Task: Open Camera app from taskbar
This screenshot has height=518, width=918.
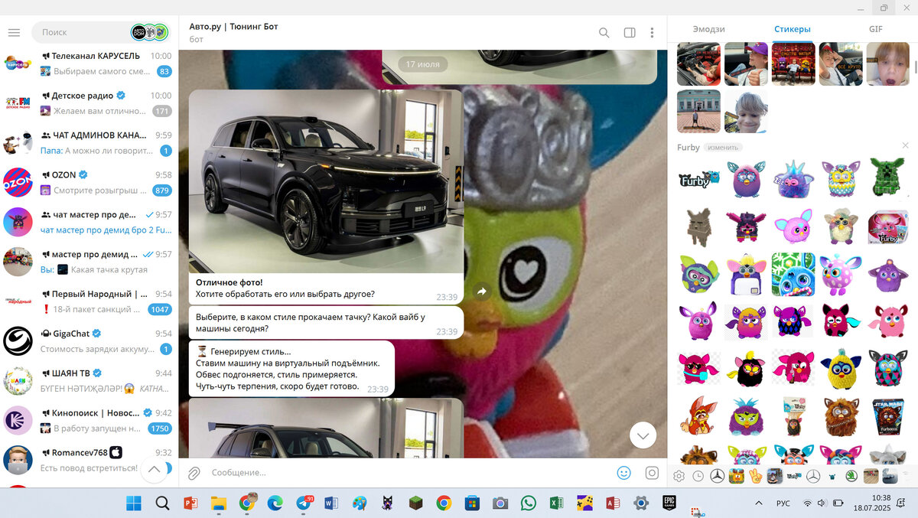Action: 500,503
